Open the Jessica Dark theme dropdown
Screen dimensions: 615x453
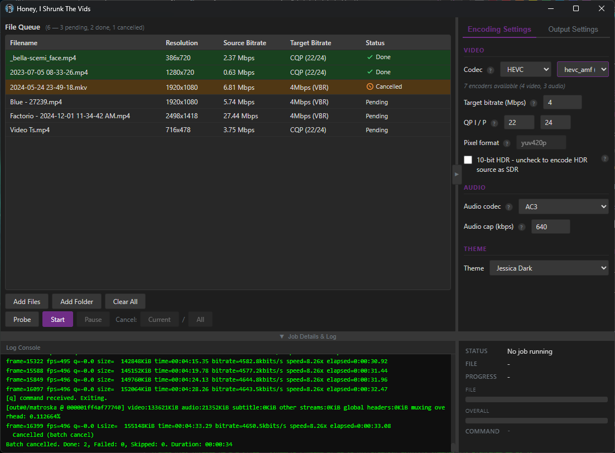pyautogui.click(x=549, y=268)
